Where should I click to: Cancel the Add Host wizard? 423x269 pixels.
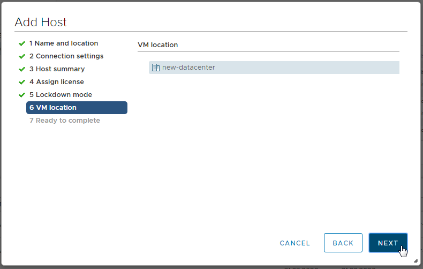[x=294, y=243]
